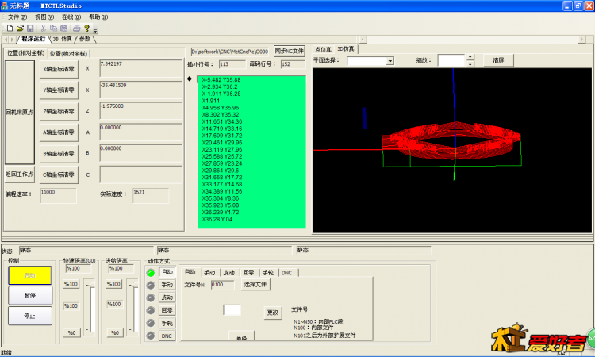Open the 文件 menu

[17, 17]
